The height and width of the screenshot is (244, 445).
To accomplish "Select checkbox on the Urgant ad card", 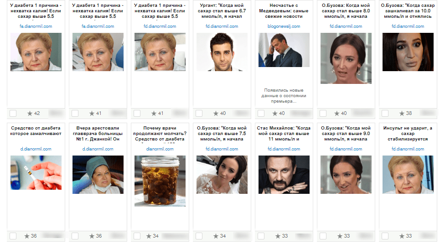I will pos(199,114).
